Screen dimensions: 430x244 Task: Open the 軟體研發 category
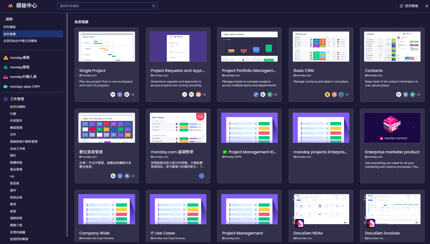pos(16,163)
